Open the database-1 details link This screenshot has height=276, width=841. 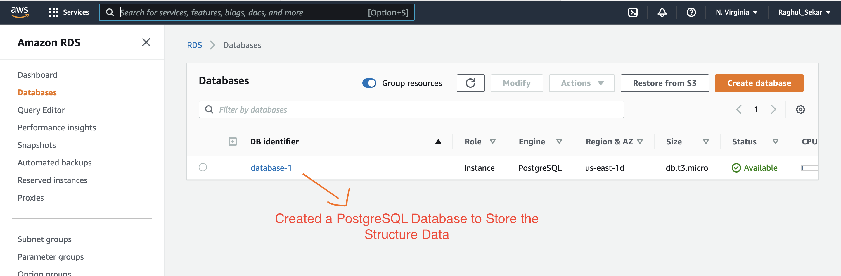[271, 168]
